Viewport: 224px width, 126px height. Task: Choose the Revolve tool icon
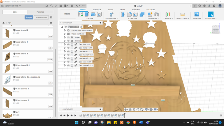coord(93,14)
